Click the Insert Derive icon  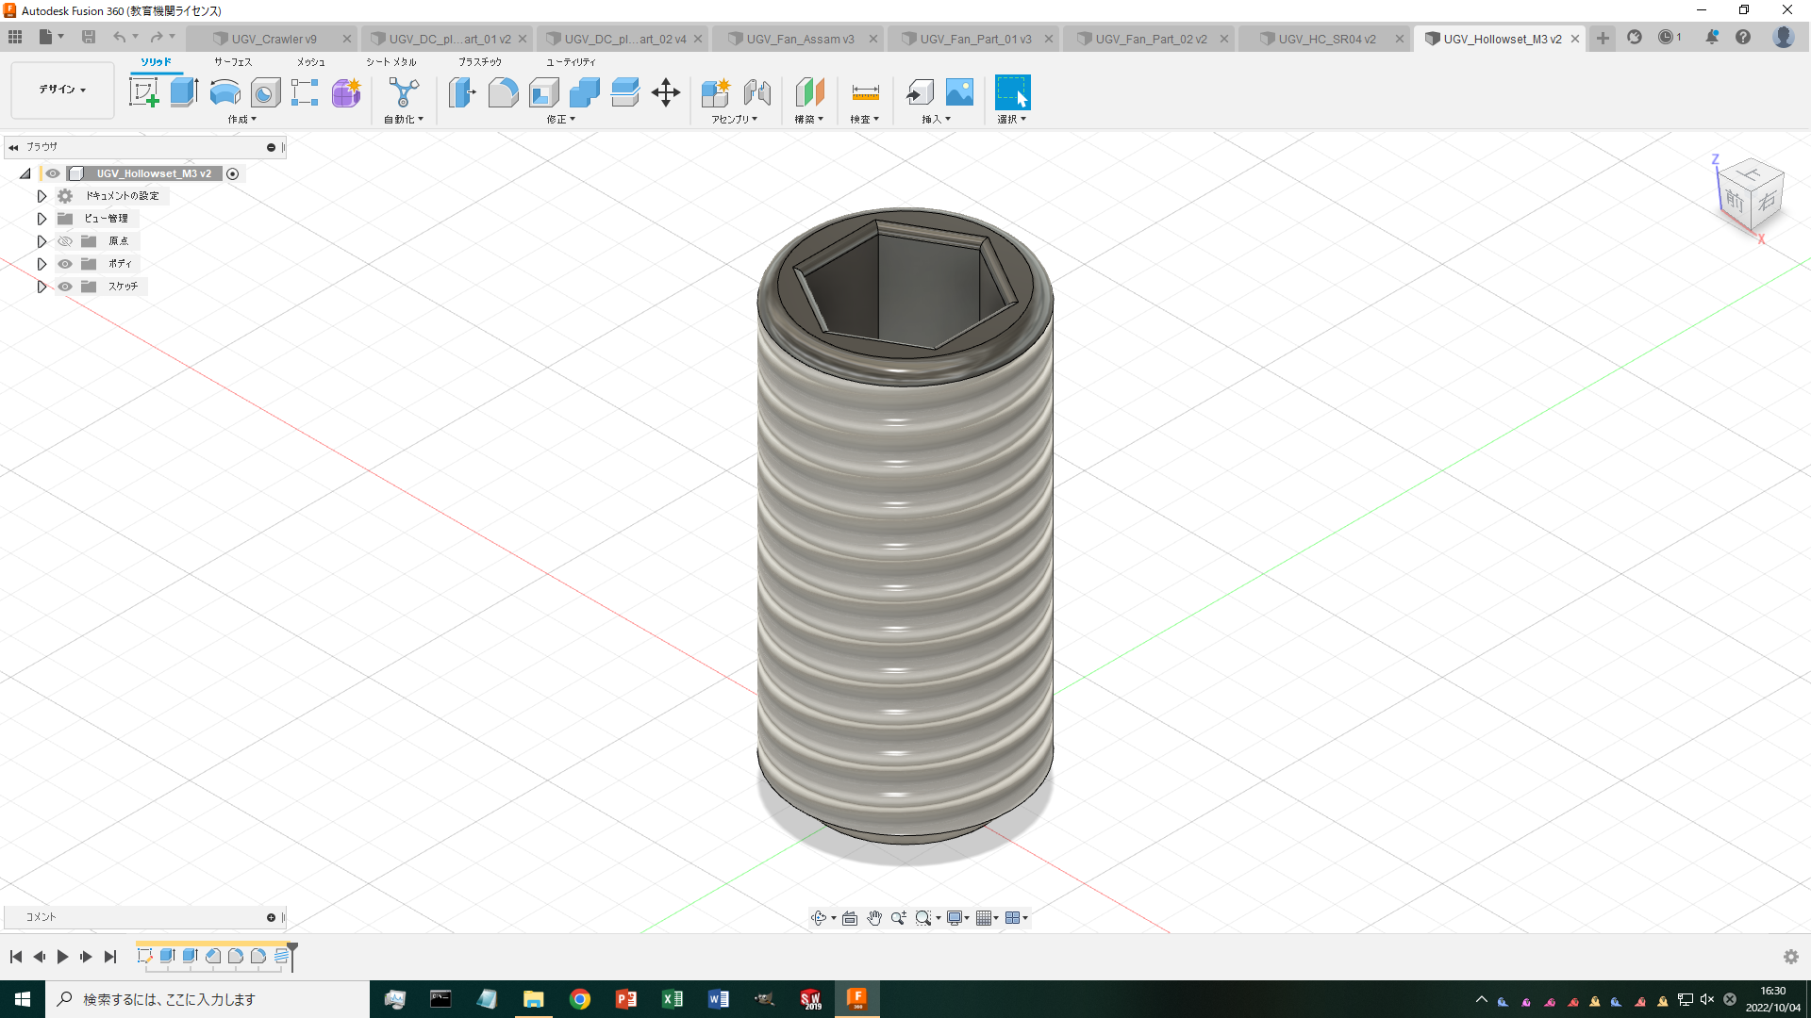click(x=920, y=92)
